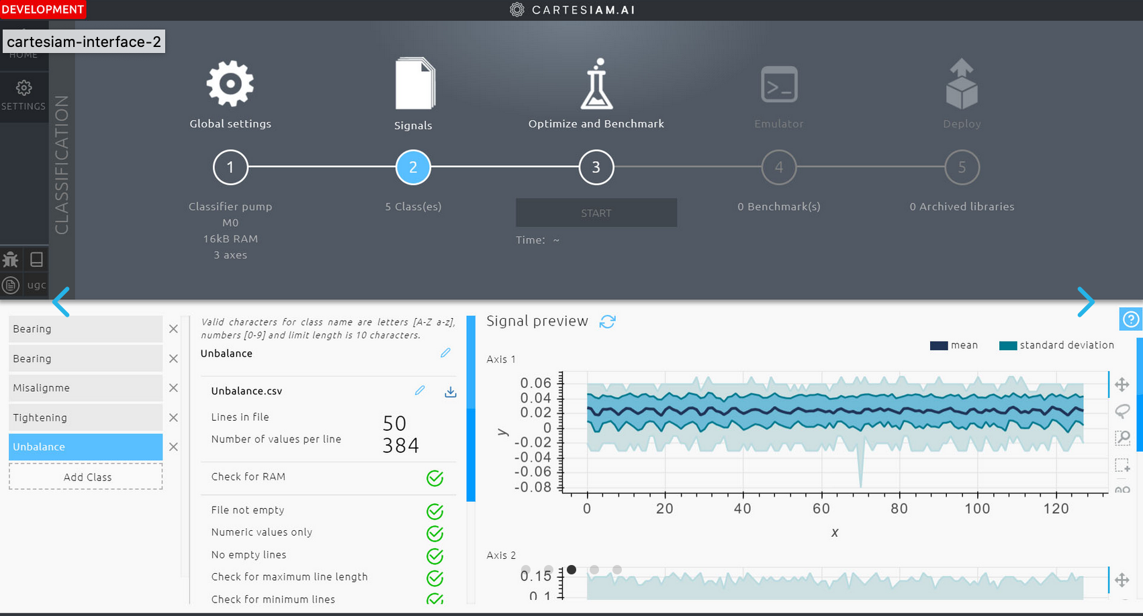This screenshot has width=1143, height=616.
Task: Open Settings in the left sidebar
Action: point(24,95)
